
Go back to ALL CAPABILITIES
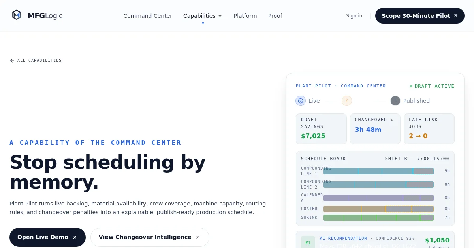(36, 61)
